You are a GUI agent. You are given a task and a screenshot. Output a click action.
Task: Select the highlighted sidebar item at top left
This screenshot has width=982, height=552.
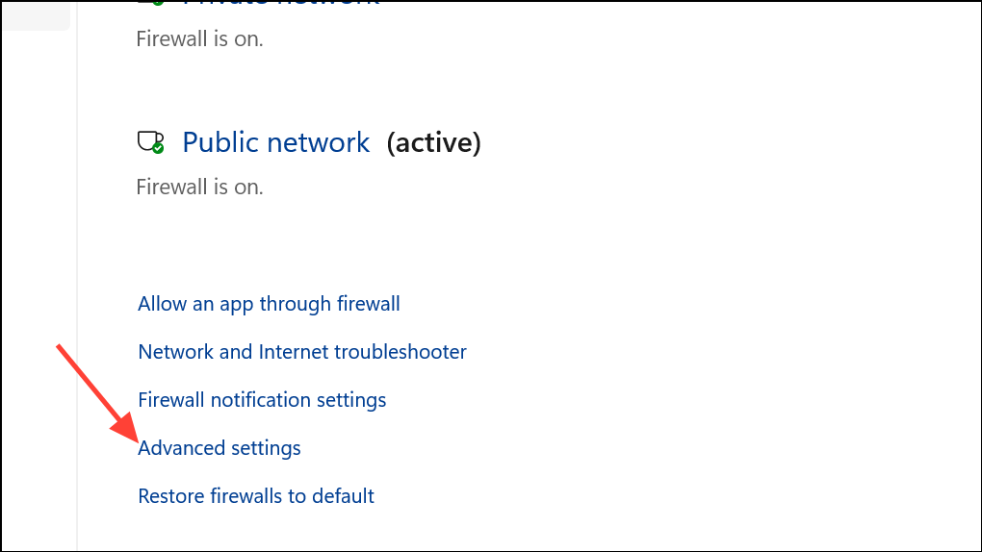37,15
